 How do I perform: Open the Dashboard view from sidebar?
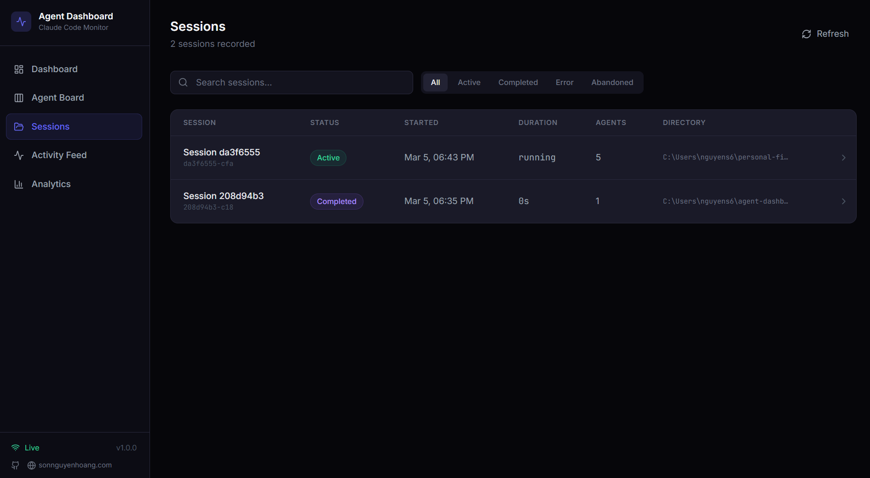pyautogui.click(x=54, y=69)
